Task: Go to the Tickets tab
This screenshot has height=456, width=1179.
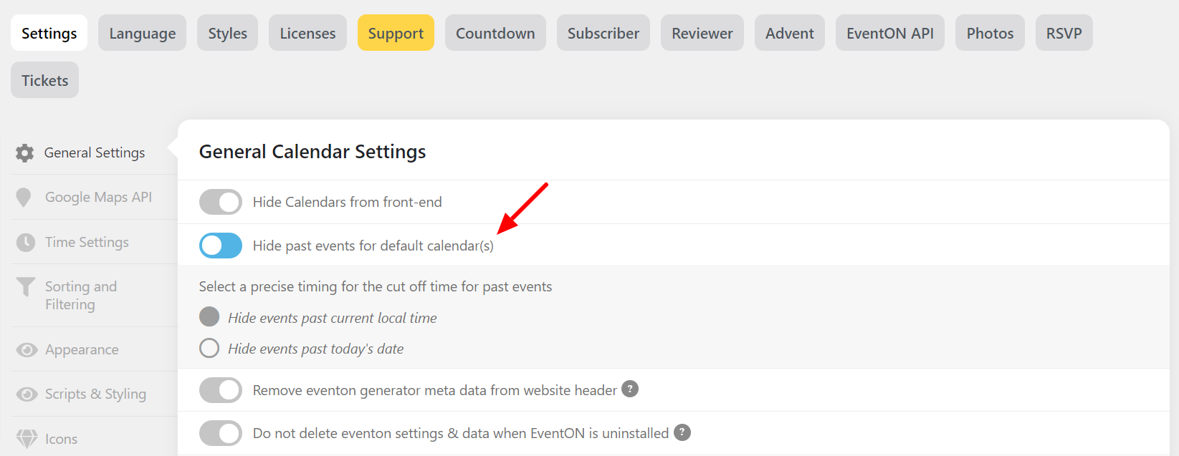Action: (x=44, y=80)
